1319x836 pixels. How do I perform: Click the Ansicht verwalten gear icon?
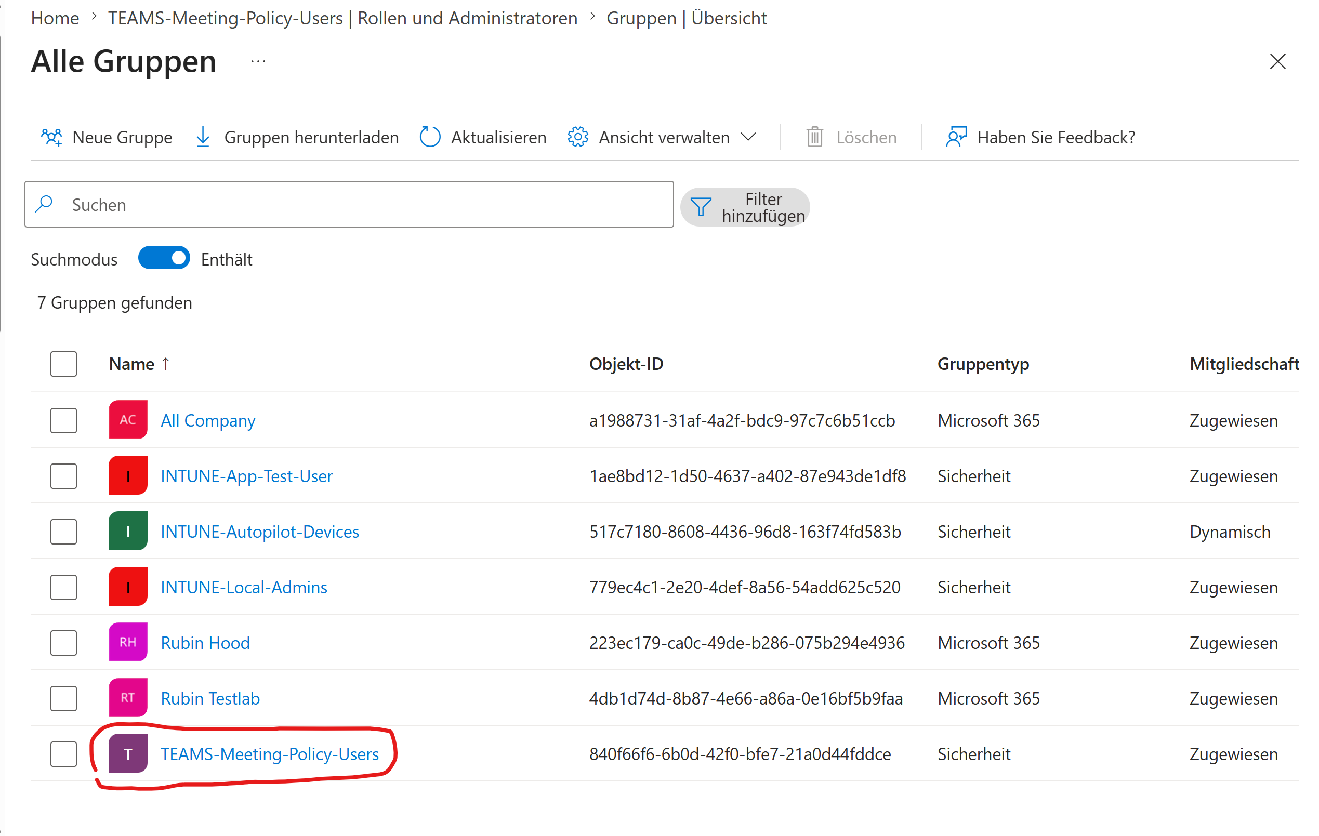[x=578, y=137]
